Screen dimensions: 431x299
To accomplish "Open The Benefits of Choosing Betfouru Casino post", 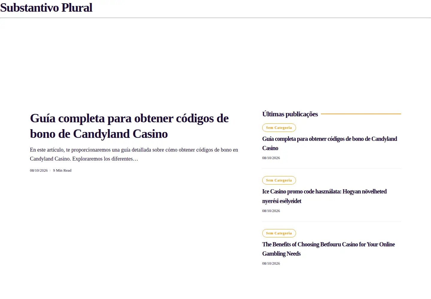I will point(329,249).
